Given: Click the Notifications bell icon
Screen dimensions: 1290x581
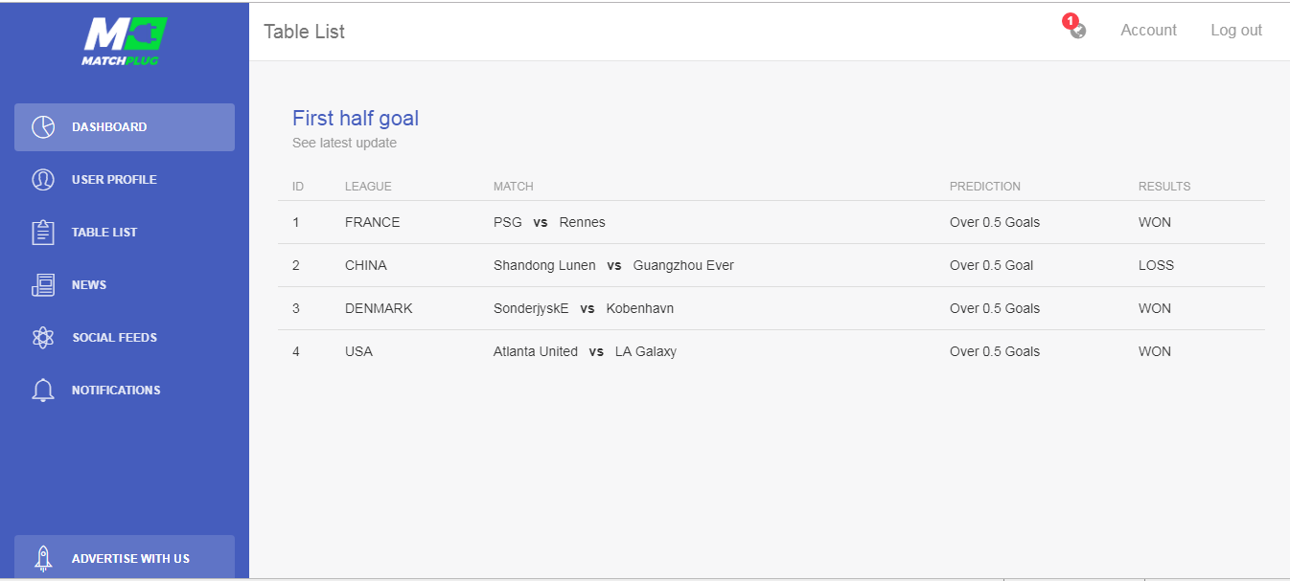Looking at the screenshot, I should click(x=43, y=391).
